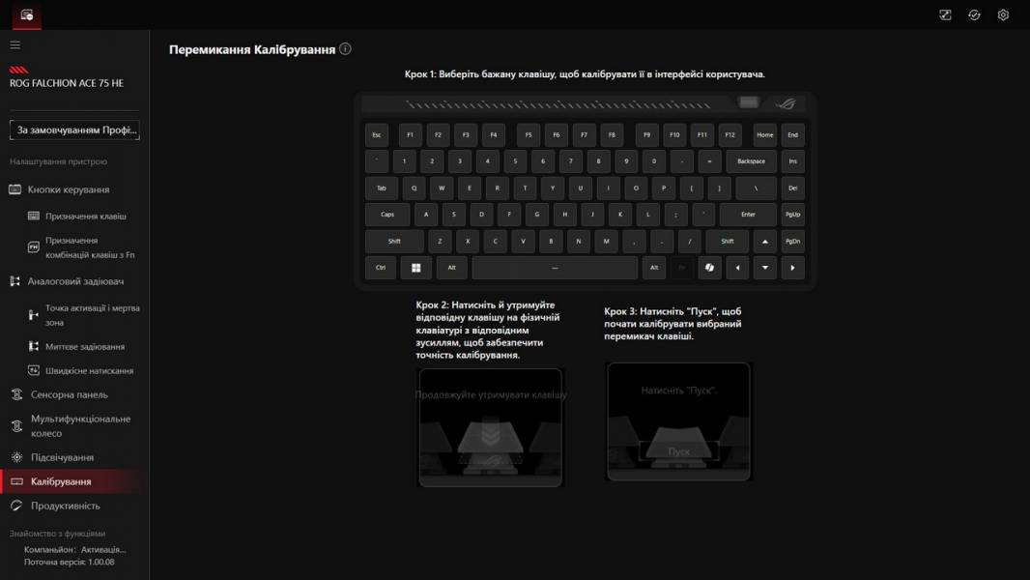Open Призначення клавіш sub-item
The height and width of the screenshot is (580, 1030).
[x=85, y=216]
